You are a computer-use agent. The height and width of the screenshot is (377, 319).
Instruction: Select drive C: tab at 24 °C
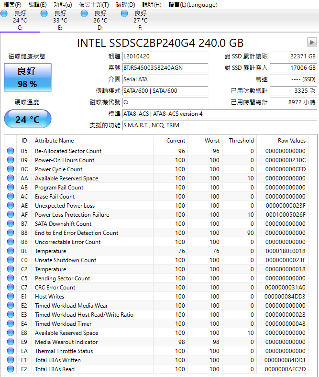[x=20, y=21]
